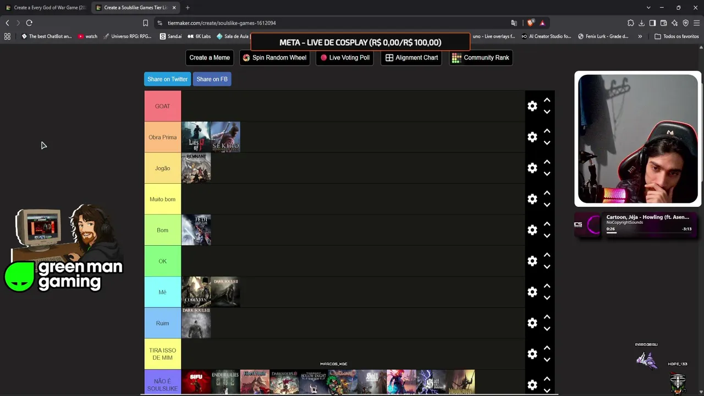
Task: Open the 6K Labs bookmark
Action: pos(199,36)
